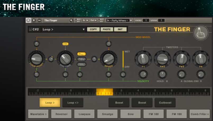Select octave 6 on keyboard strip
Viewport: 213px width, 121px height.
click(172, 92)
